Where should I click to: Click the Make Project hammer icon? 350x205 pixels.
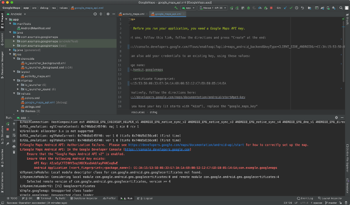tap(176, 8)
